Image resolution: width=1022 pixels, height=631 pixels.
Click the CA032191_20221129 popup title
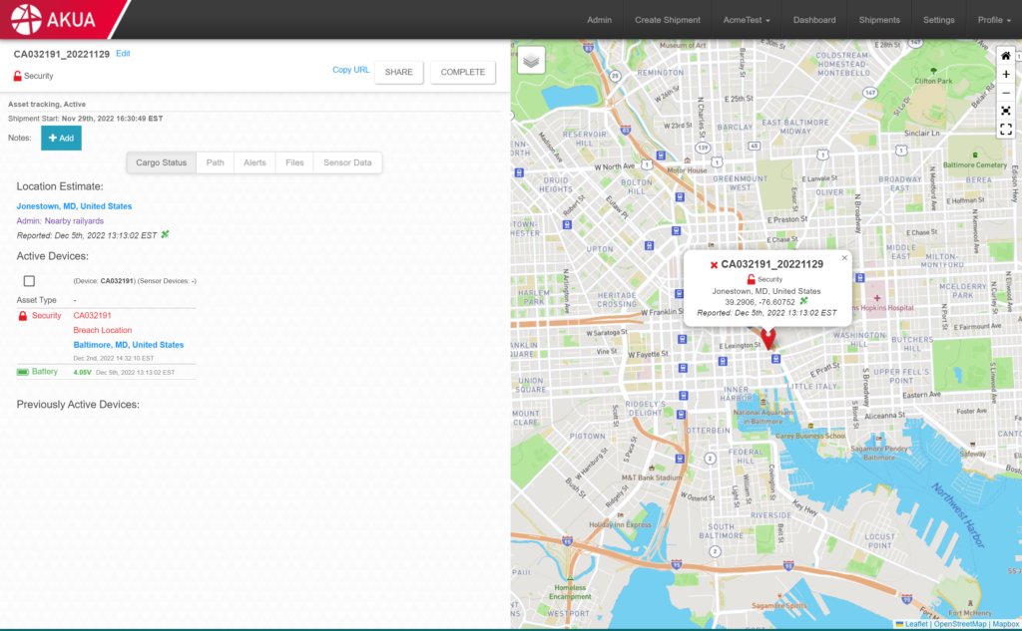tap(771, 264)
